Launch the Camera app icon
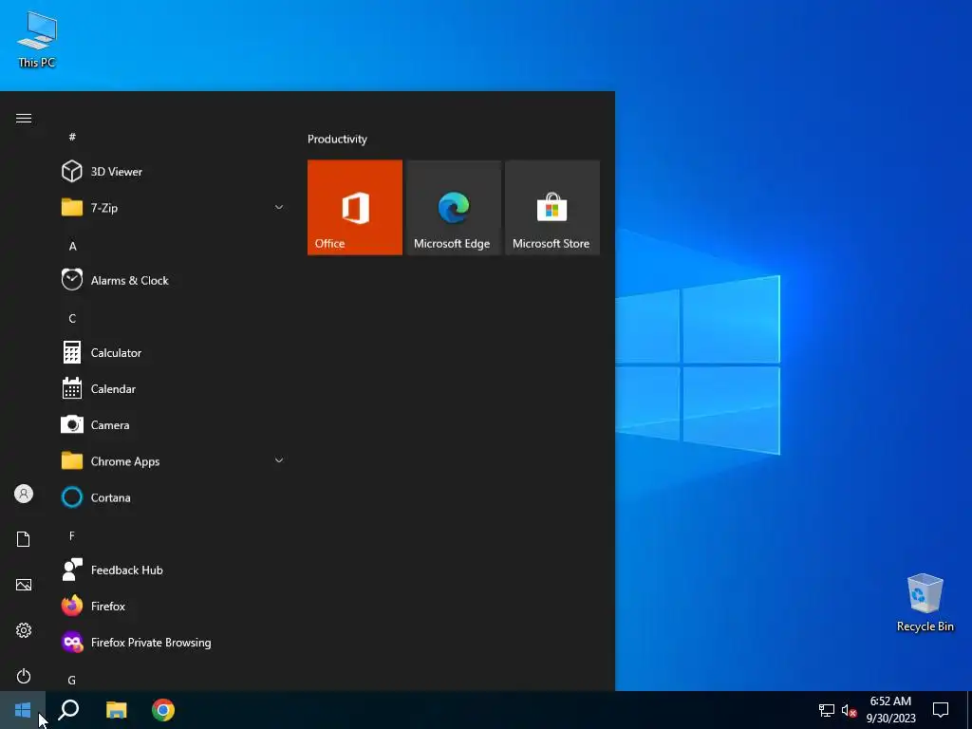Viewport: 972px width, 729px height. [72, 424]
